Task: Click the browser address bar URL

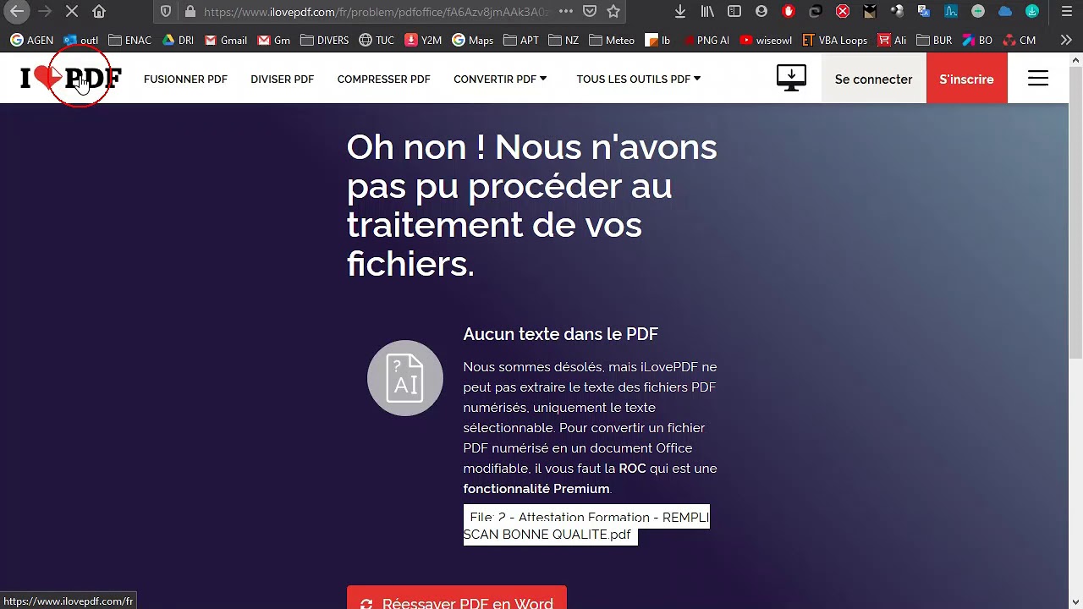Action: tap(377, 12)
